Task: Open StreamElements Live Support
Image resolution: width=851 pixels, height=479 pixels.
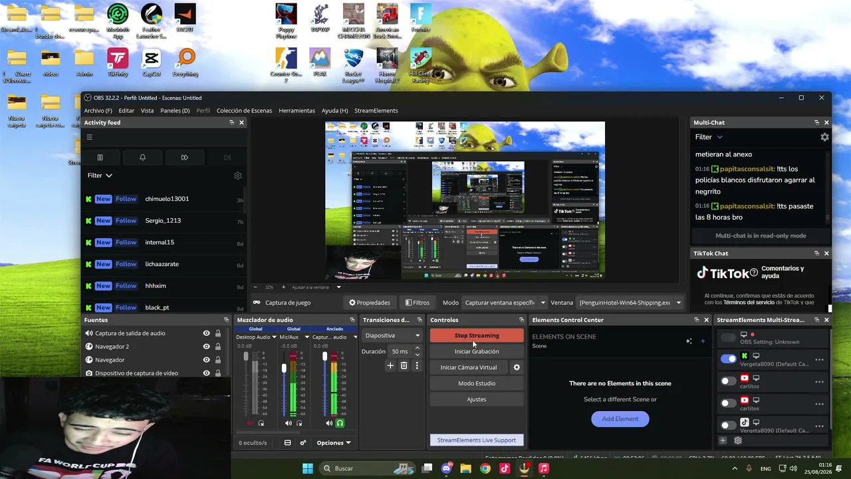Action: pyautogui.click(x=477, y=440)
